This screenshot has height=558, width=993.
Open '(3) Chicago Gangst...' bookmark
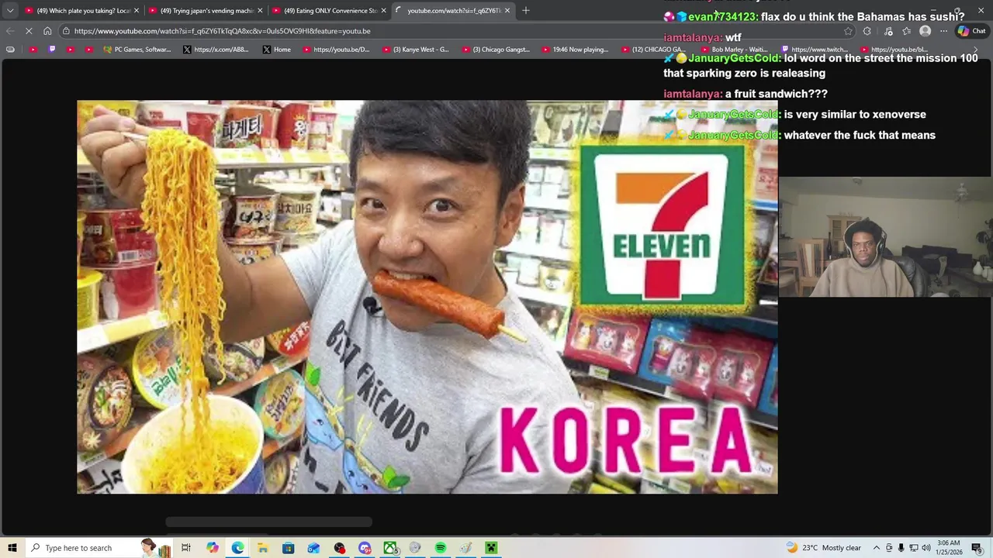496,50
